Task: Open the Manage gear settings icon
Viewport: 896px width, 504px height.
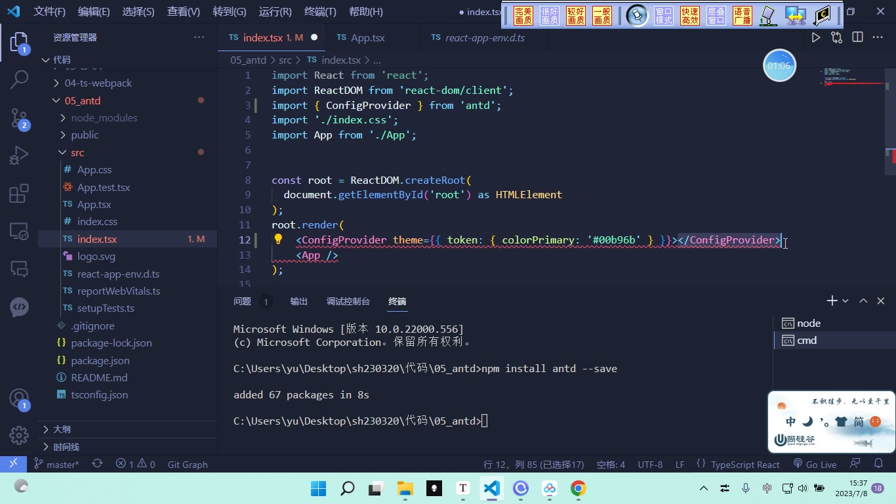Action: (x=19, y=434)
